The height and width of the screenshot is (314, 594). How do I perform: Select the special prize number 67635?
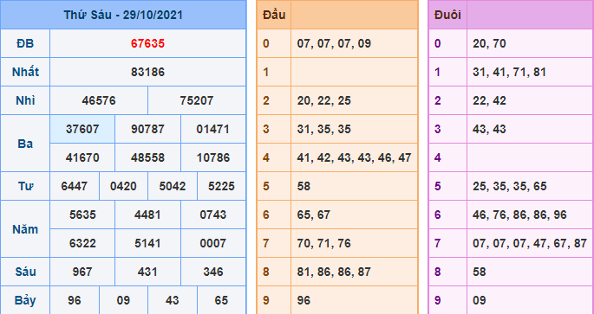147,43
